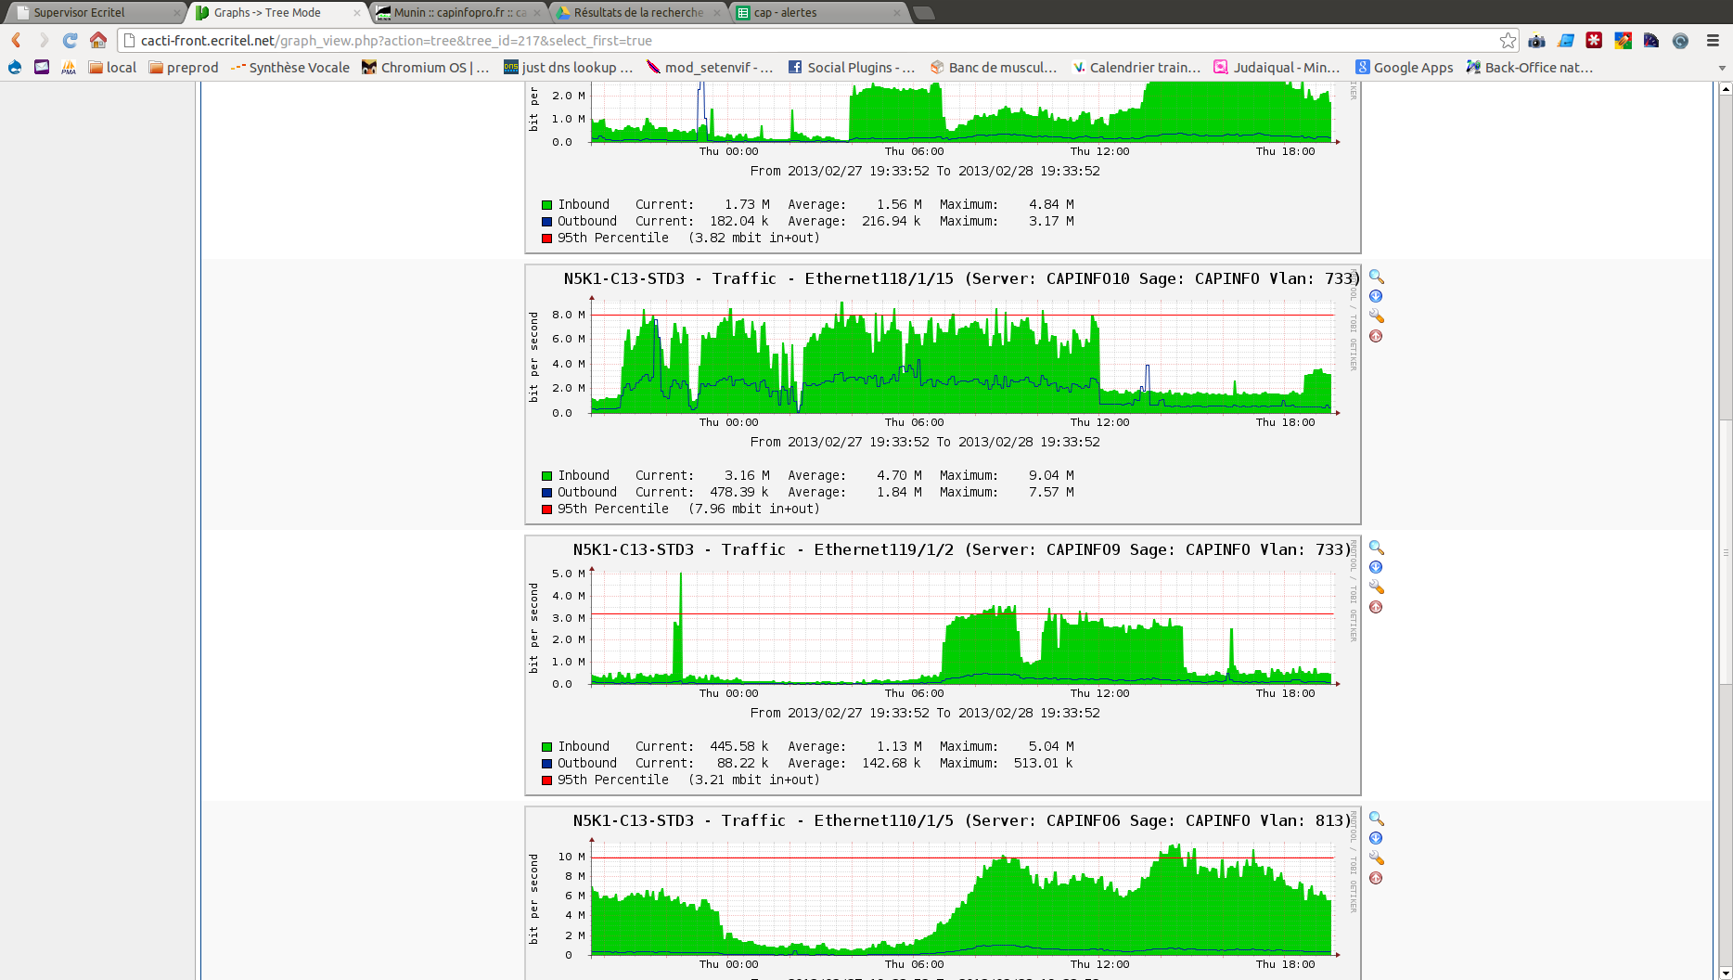Click the speedometer gauge extension icon
This screenshot has height=980, width=1733.
(x=1651, y=40)
